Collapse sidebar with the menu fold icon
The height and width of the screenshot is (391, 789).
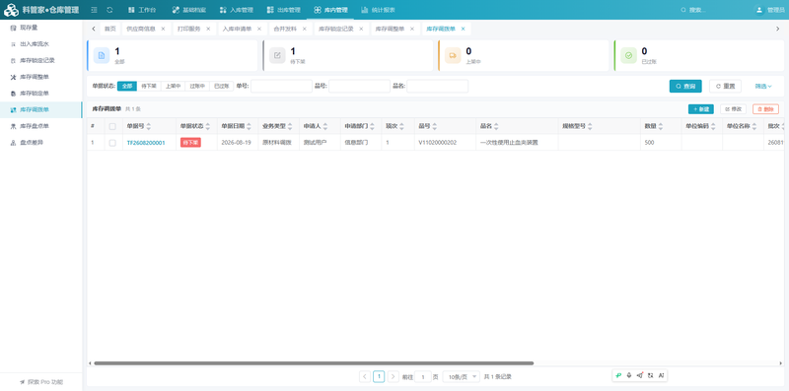pos(94,10)
